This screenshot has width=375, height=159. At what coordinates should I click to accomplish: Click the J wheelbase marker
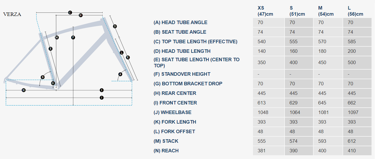tap(101, 98)
